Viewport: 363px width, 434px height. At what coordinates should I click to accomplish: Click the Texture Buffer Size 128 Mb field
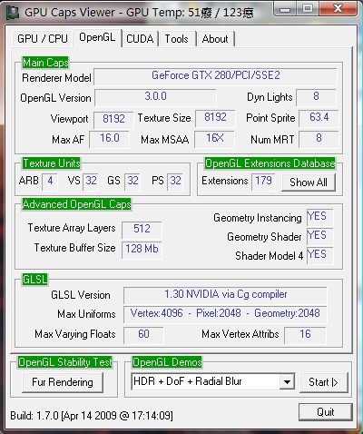(x=142, y=250)
